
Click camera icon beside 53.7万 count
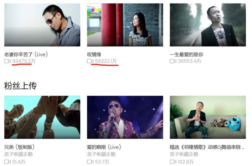[x=90, y=162]
